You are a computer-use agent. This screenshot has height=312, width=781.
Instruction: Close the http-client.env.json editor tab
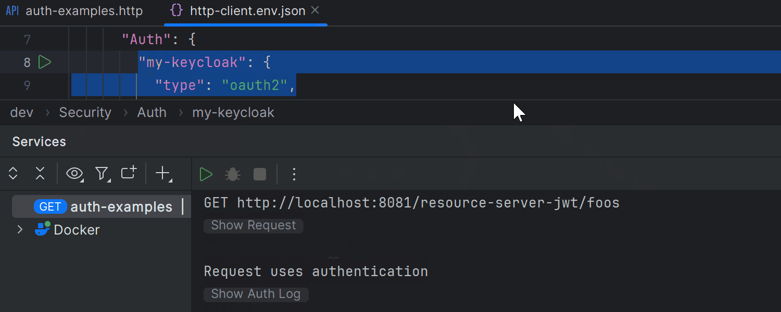pyautogui.click(x=316, y=9)
